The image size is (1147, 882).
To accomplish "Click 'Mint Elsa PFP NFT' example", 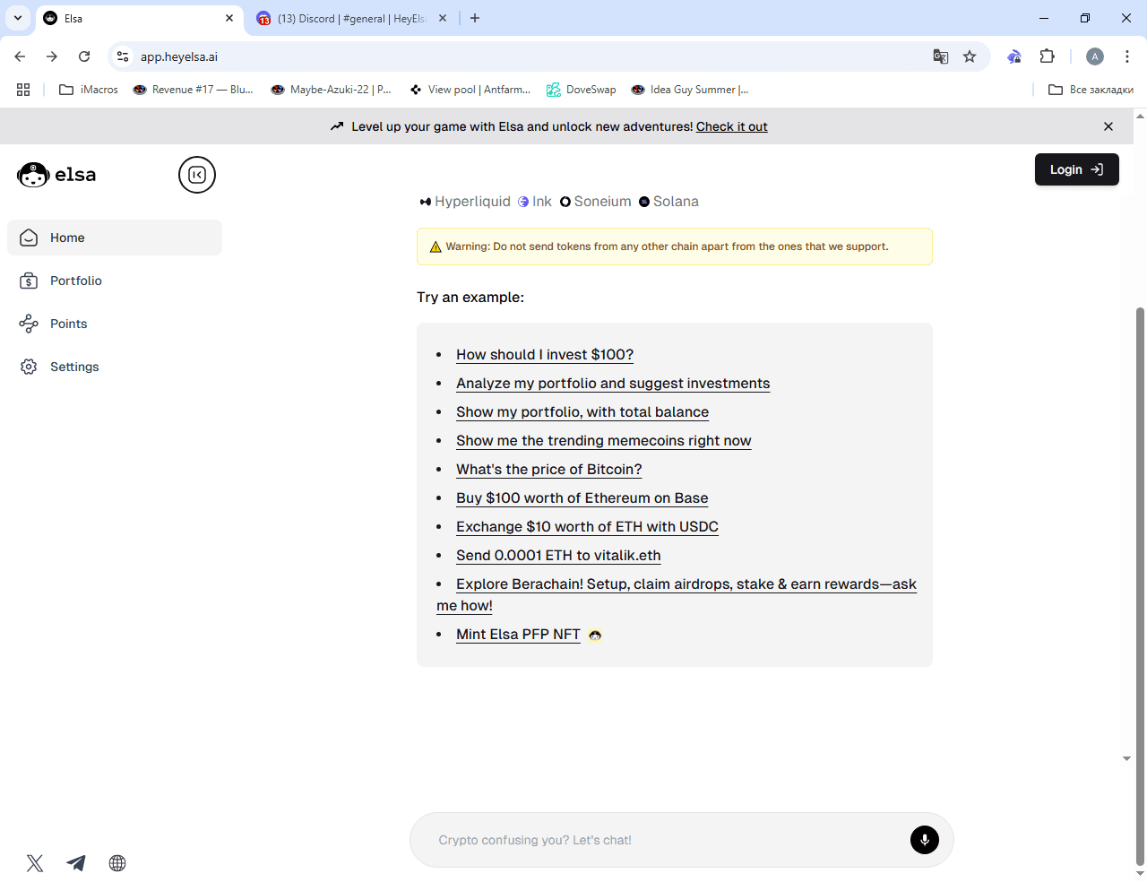I will tap(518, 635).
